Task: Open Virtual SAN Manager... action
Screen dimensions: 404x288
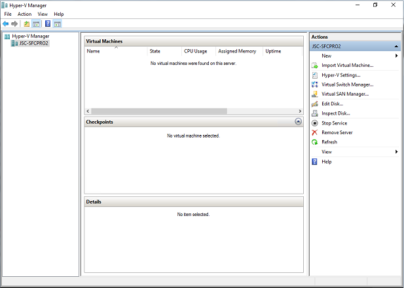Action: pyautogui.click(x=345, y=94)
